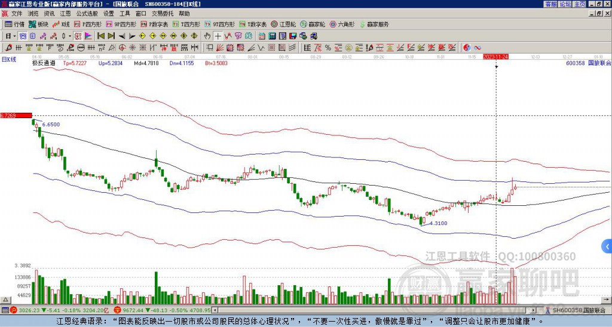Click the calendar 21 date icon
This screenshot has width=612, height=327.
[262, 36]
